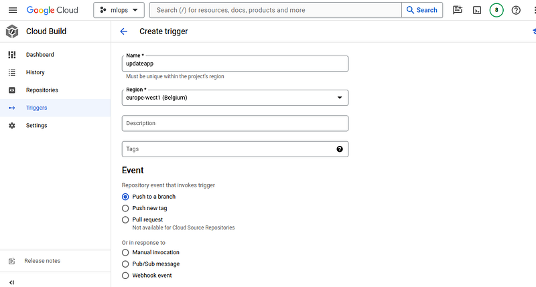The height and width of the screenshot is (287, 536).
Task: Open Release notes link
Action: pos(42,261)
